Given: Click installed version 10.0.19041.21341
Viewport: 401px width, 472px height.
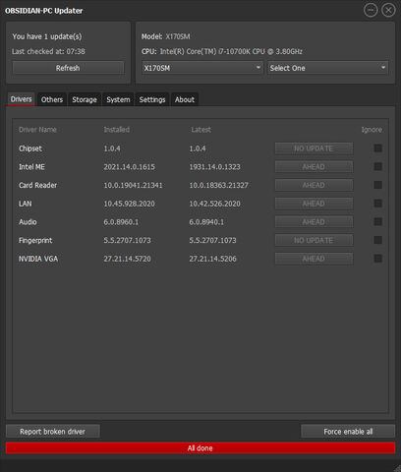Looking at the screenshot, I should click(133, 185).
